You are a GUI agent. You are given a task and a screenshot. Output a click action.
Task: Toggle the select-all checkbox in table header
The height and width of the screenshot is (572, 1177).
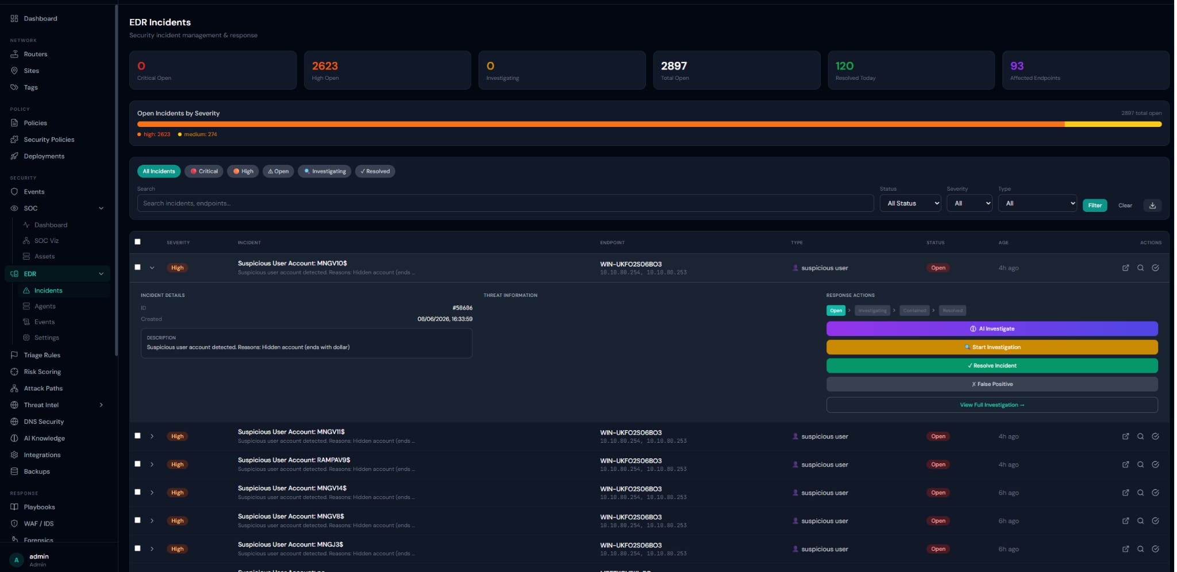coord(137,242)
